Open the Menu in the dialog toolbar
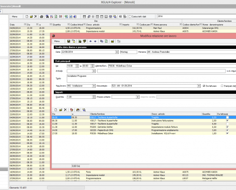The width and height of the screenshot is (236, 190). click(x=57, y=41)
